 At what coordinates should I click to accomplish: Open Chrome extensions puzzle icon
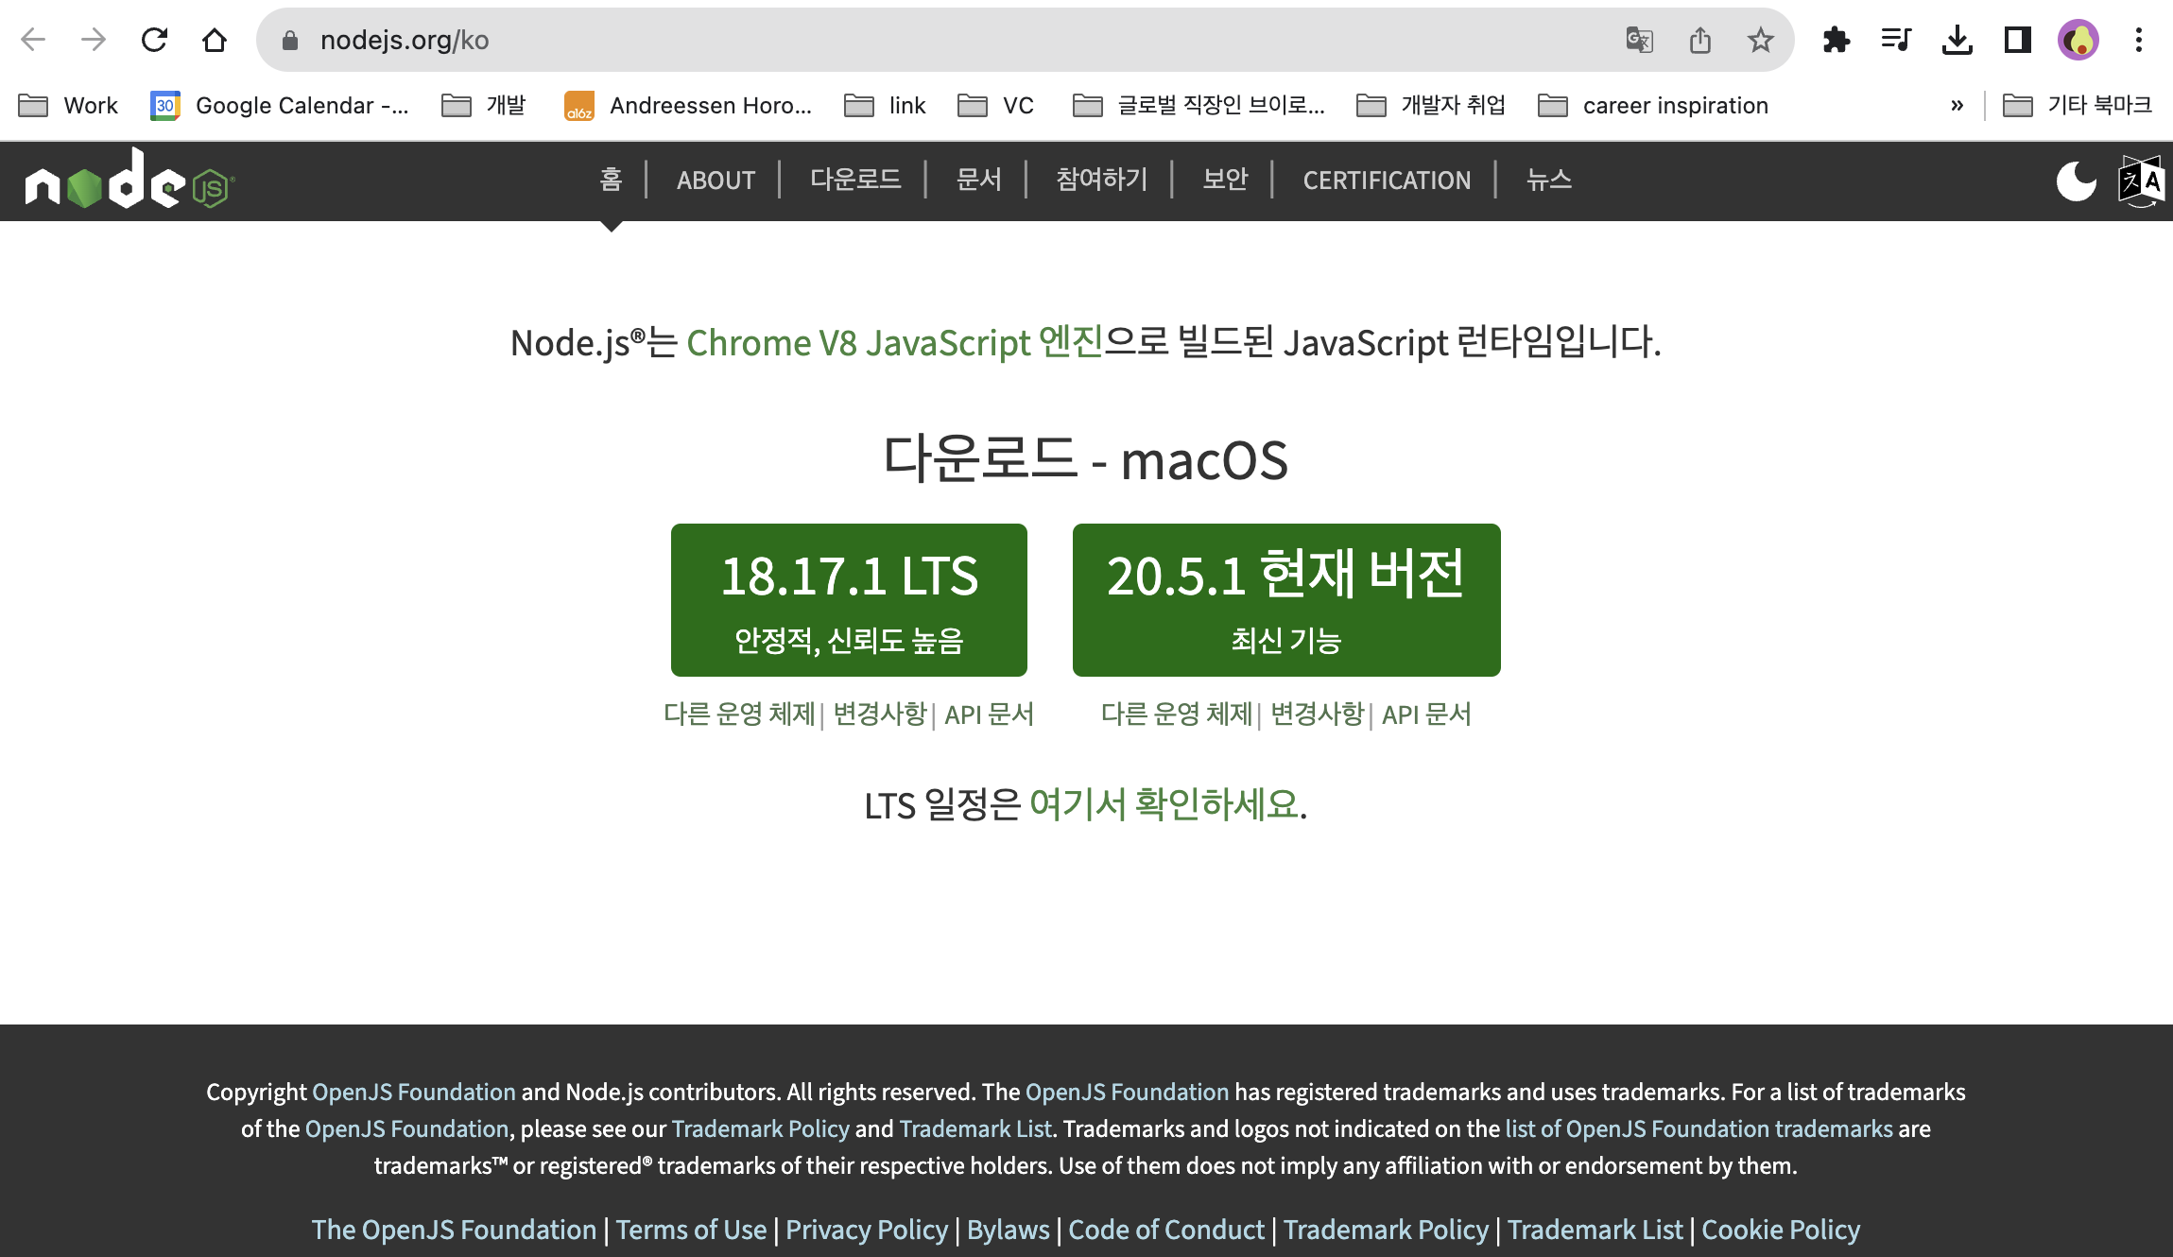[x=1836, y=40]
